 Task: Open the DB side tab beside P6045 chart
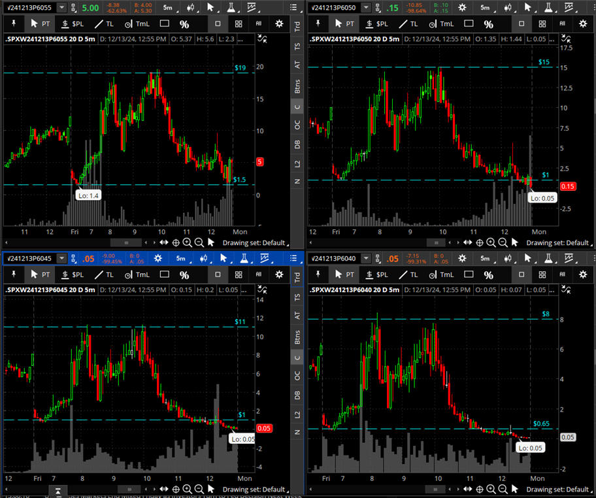[297, 395]
